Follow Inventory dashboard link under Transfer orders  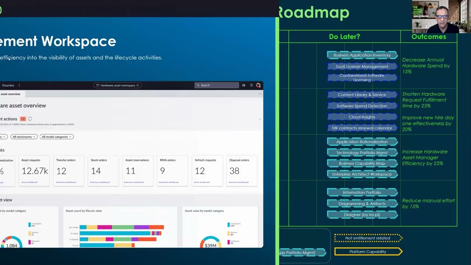tap(66, 182)
